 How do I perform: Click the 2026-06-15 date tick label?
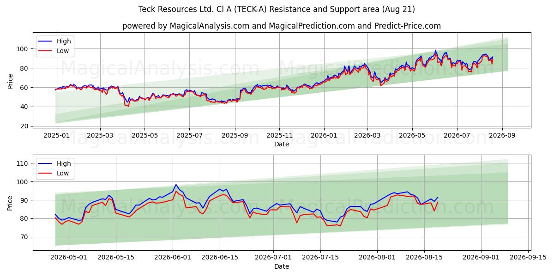tap(219, 257)
